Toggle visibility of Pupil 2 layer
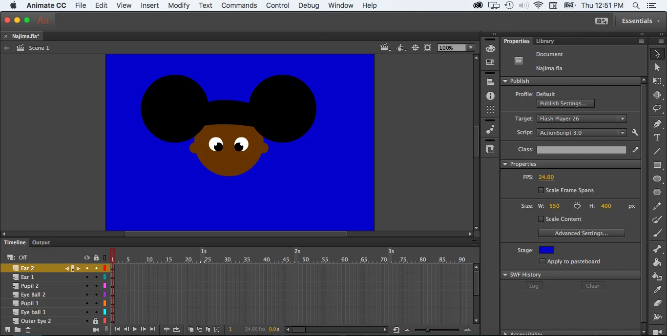The width and height of the screenshot is (667, 336). tap(87, 286)
